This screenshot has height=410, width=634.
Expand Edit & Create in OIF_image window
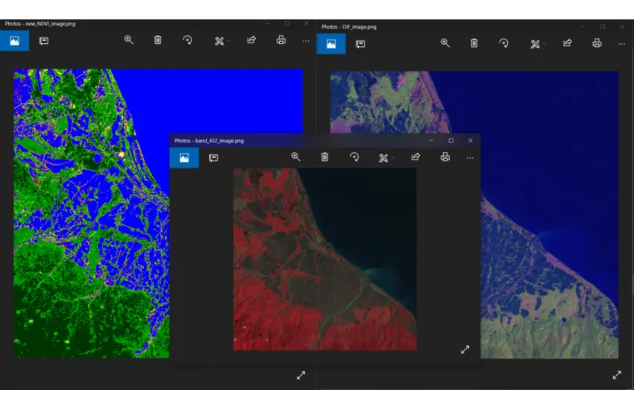click(x=536, y=44)
